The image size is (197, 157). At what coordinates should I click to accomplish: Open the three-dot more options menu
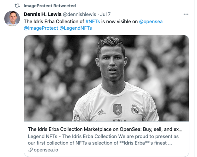(x=186, y=14)
